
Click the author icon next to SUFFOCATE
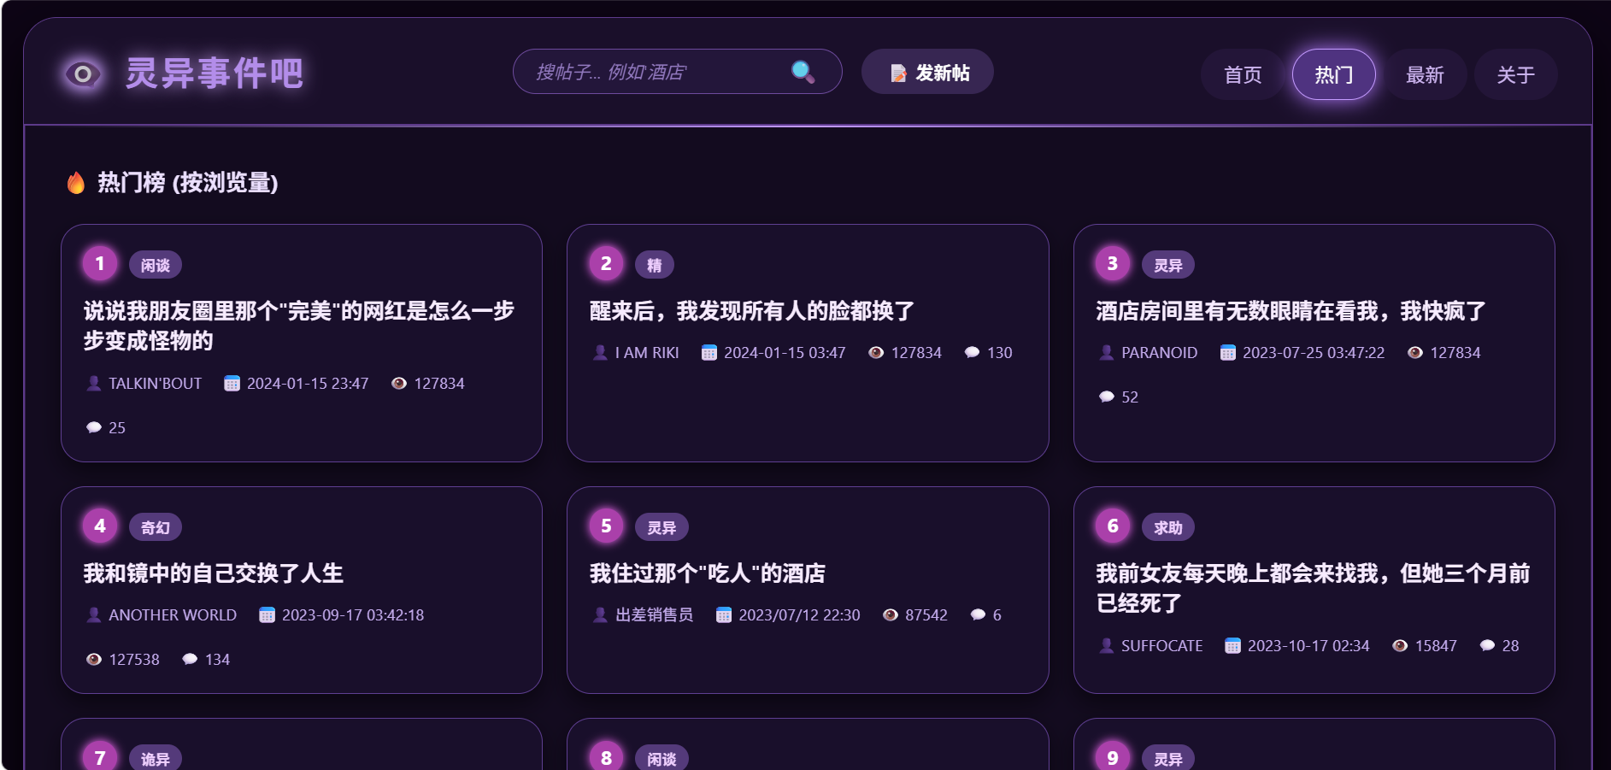tap(1107, 646)
